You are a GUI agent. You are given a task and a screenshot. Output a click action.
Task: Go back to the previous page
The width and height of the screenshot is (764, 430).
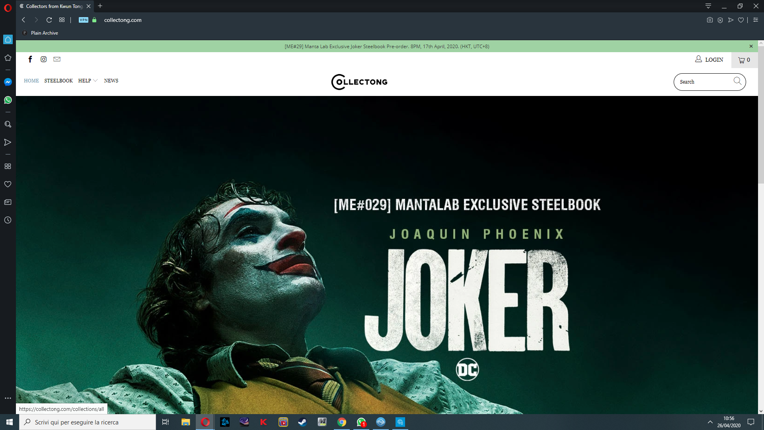point(23,20)
